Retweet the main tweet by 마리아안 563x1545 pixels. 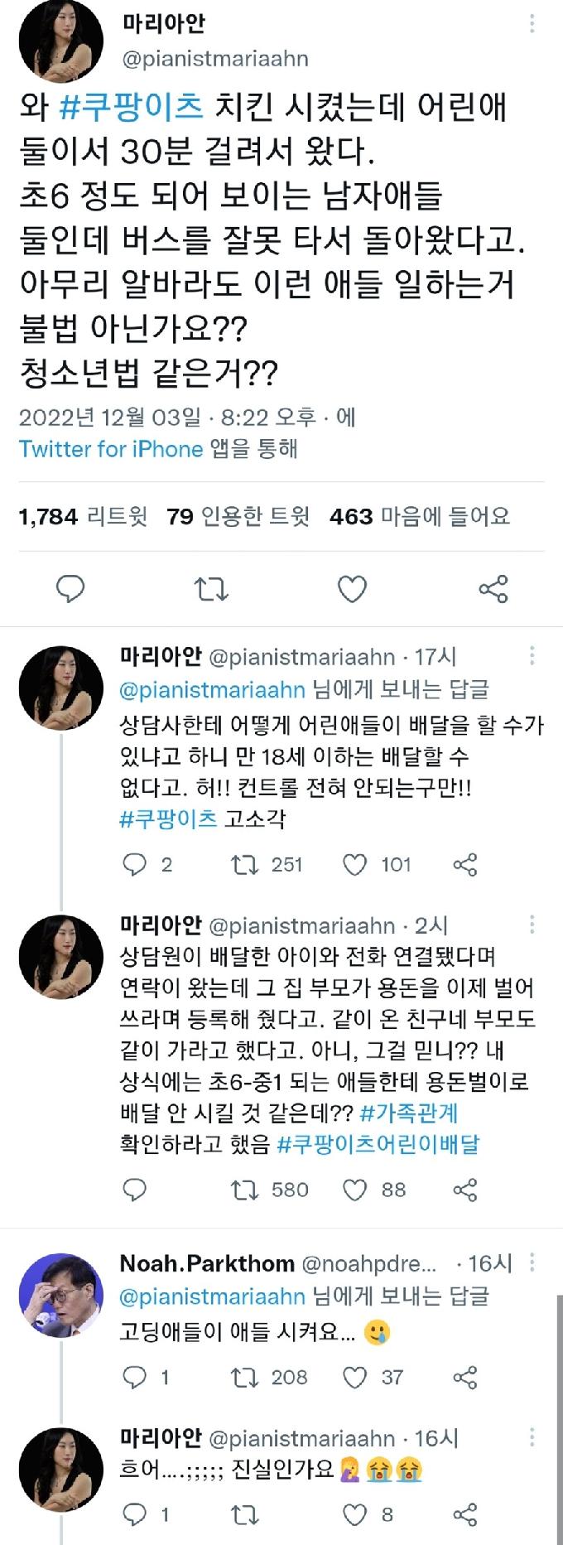[210, 589]
